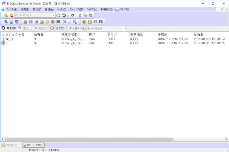
Task: Click the horizontal scrollbar right arrow
Action: point(227,139)
